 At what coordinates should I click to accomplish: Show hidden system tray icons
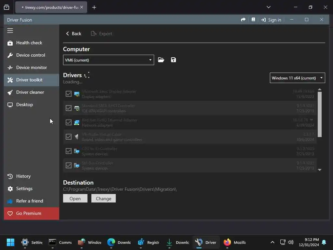click(x=273, y=242)
